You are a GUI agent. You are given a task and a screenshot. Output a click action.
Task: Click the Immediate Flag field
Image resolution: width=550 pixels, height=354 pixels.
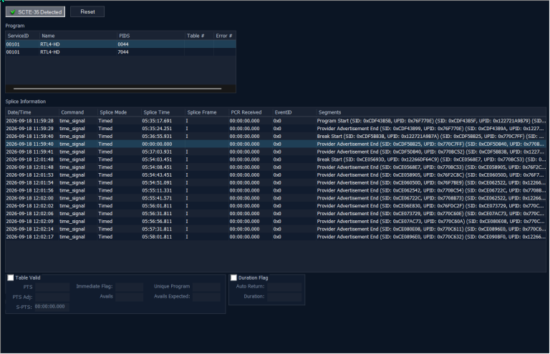click(x=129, y=287)
